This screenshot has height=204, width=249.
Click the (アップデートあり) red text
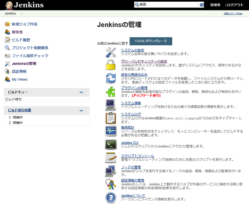coord(146,96)
